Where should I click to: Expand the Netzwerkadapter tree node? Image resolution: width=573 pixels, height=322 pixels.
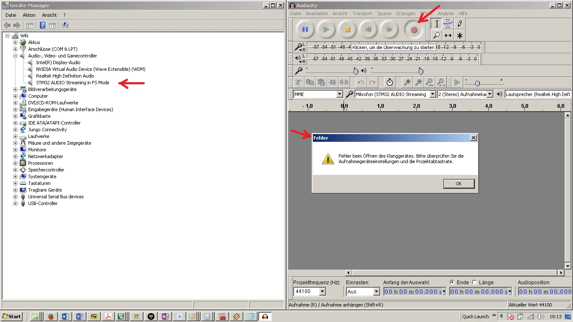point(16,156)
